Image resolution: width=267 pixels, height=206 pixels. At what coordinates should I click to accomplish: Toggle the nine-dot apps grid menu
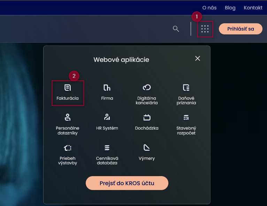(205, 29)
